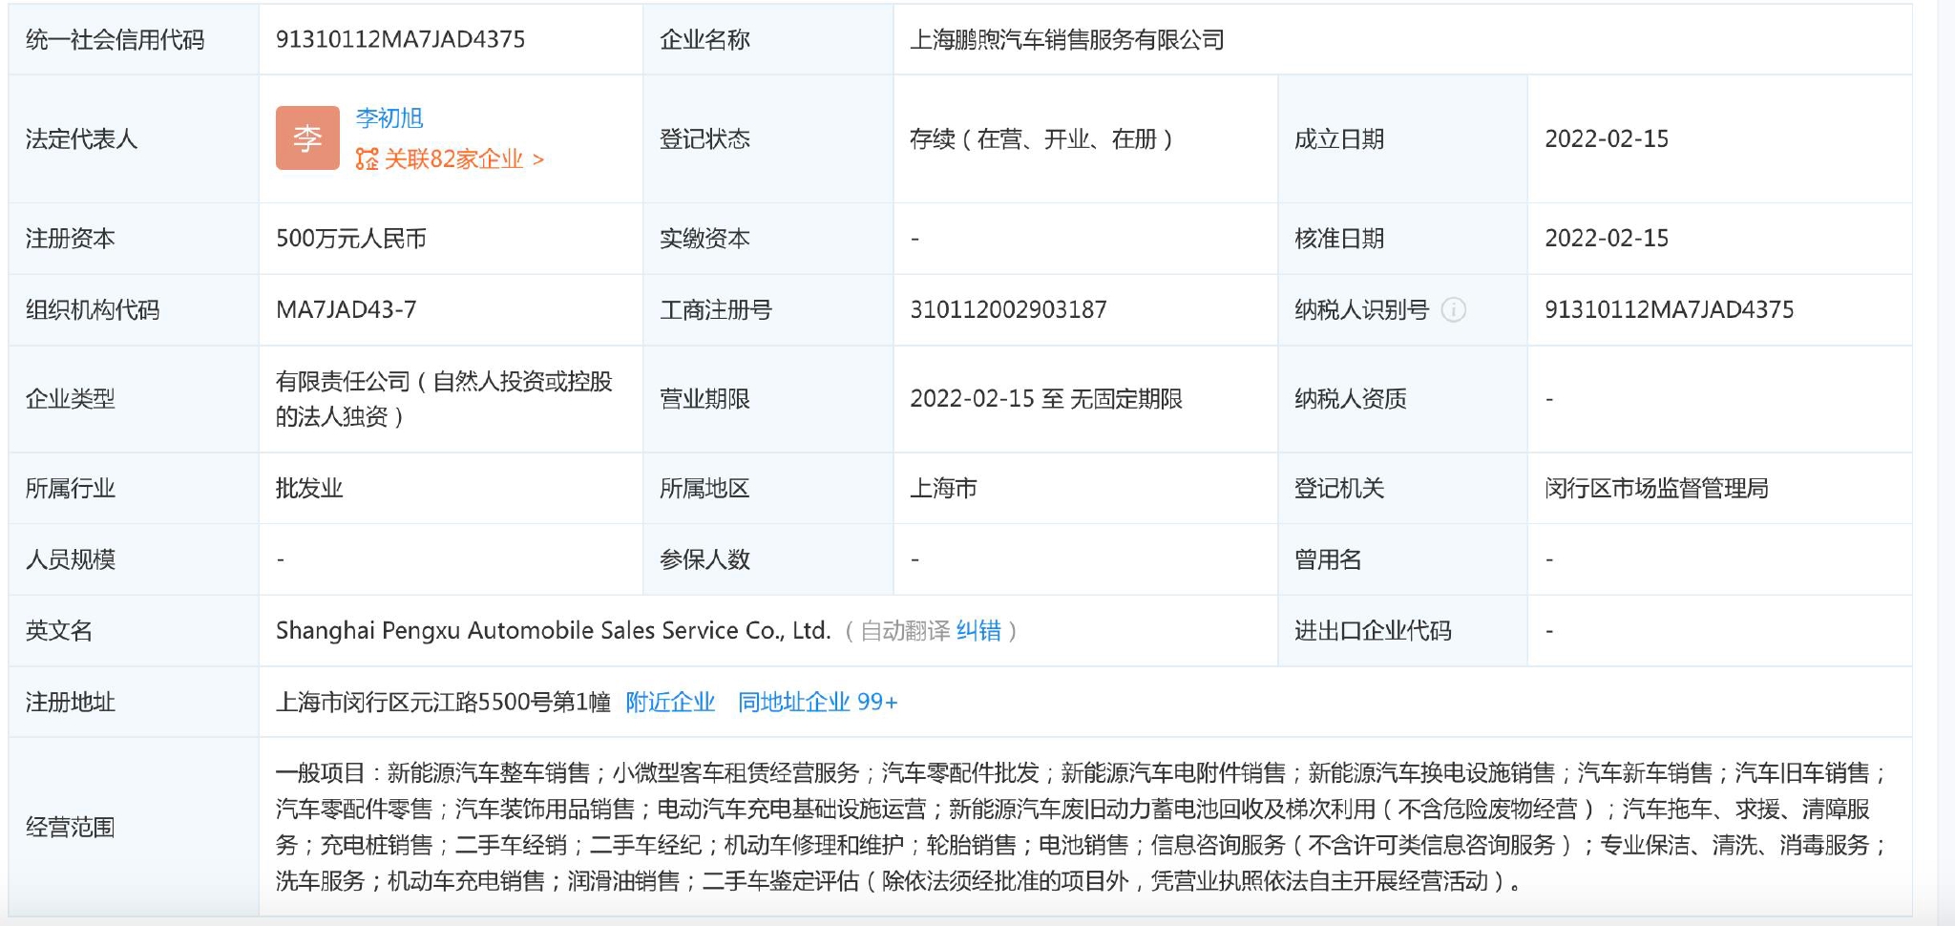Click the 李 avatar badge of legal representative
The height and width of the screenshot is (926, 1955).
point(307,138)
